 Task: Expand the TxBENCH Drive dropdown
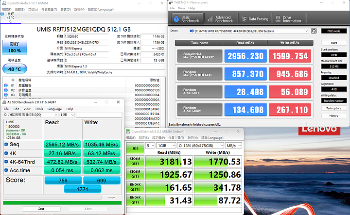click(306, 31)
